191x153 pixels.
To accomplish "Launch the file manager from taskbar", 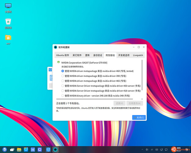I will (19, 149).
